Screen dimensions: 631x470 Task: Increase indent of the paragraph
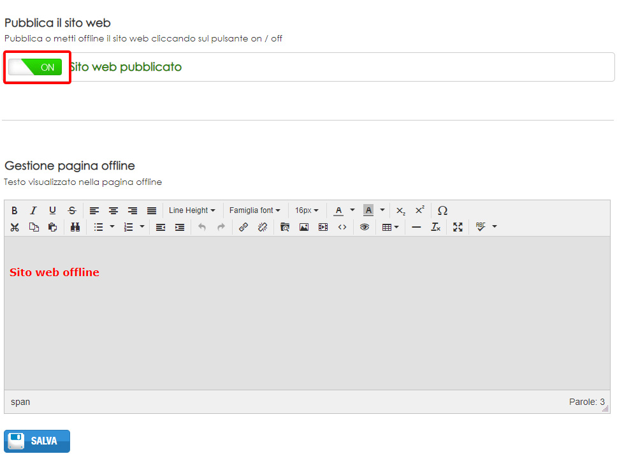click(180, 228)
